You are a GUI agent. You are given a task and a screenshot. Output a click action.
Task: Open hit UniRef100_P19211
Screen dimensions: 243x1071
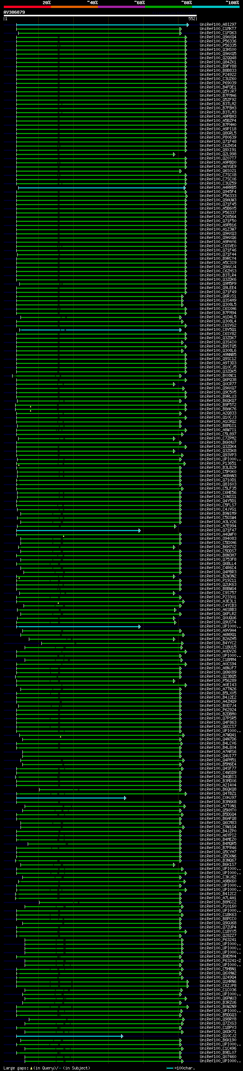218,581
